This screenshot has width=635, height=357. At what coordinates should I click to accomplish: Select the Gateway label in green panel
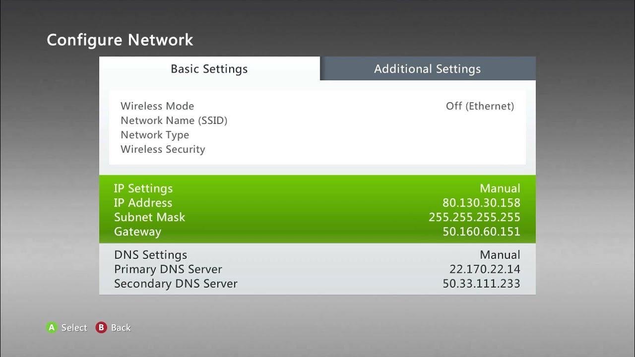(137, 232)
